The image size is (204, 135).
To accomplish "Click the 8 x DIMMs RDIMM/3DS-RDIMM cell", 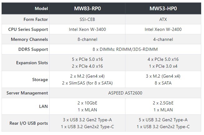I will tap(125, 49).
